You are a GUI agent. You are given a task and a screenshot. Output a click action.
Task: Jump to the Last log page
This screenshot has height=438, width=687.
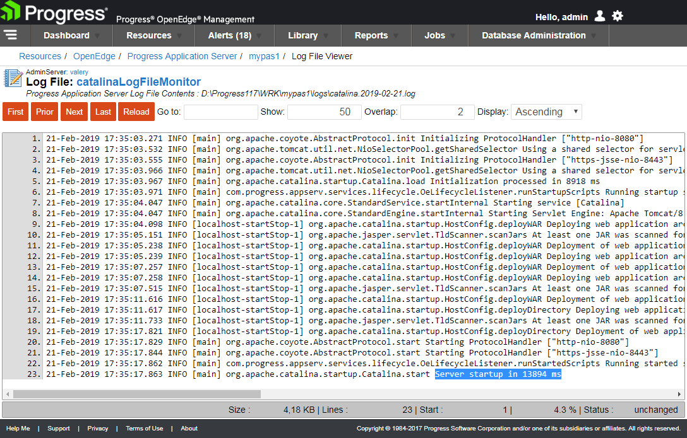[x=103, y=112]
